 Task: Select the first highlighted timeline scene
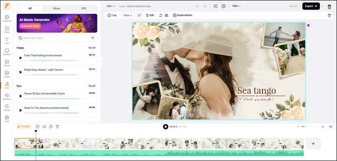pyautogui.click(x=26, y=143)
